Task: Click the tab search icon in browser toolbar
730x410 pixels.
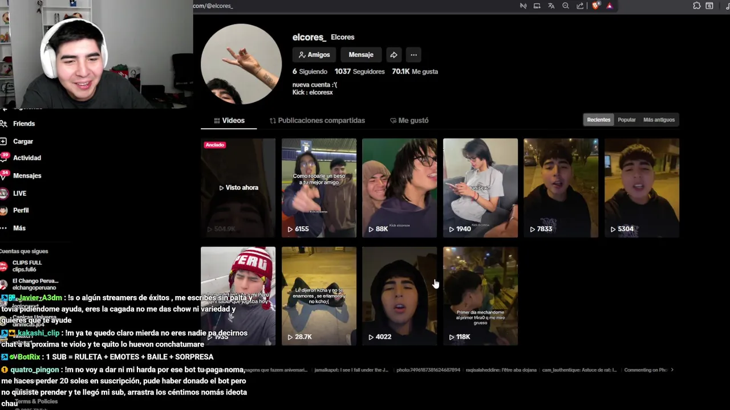Action: 709,6
